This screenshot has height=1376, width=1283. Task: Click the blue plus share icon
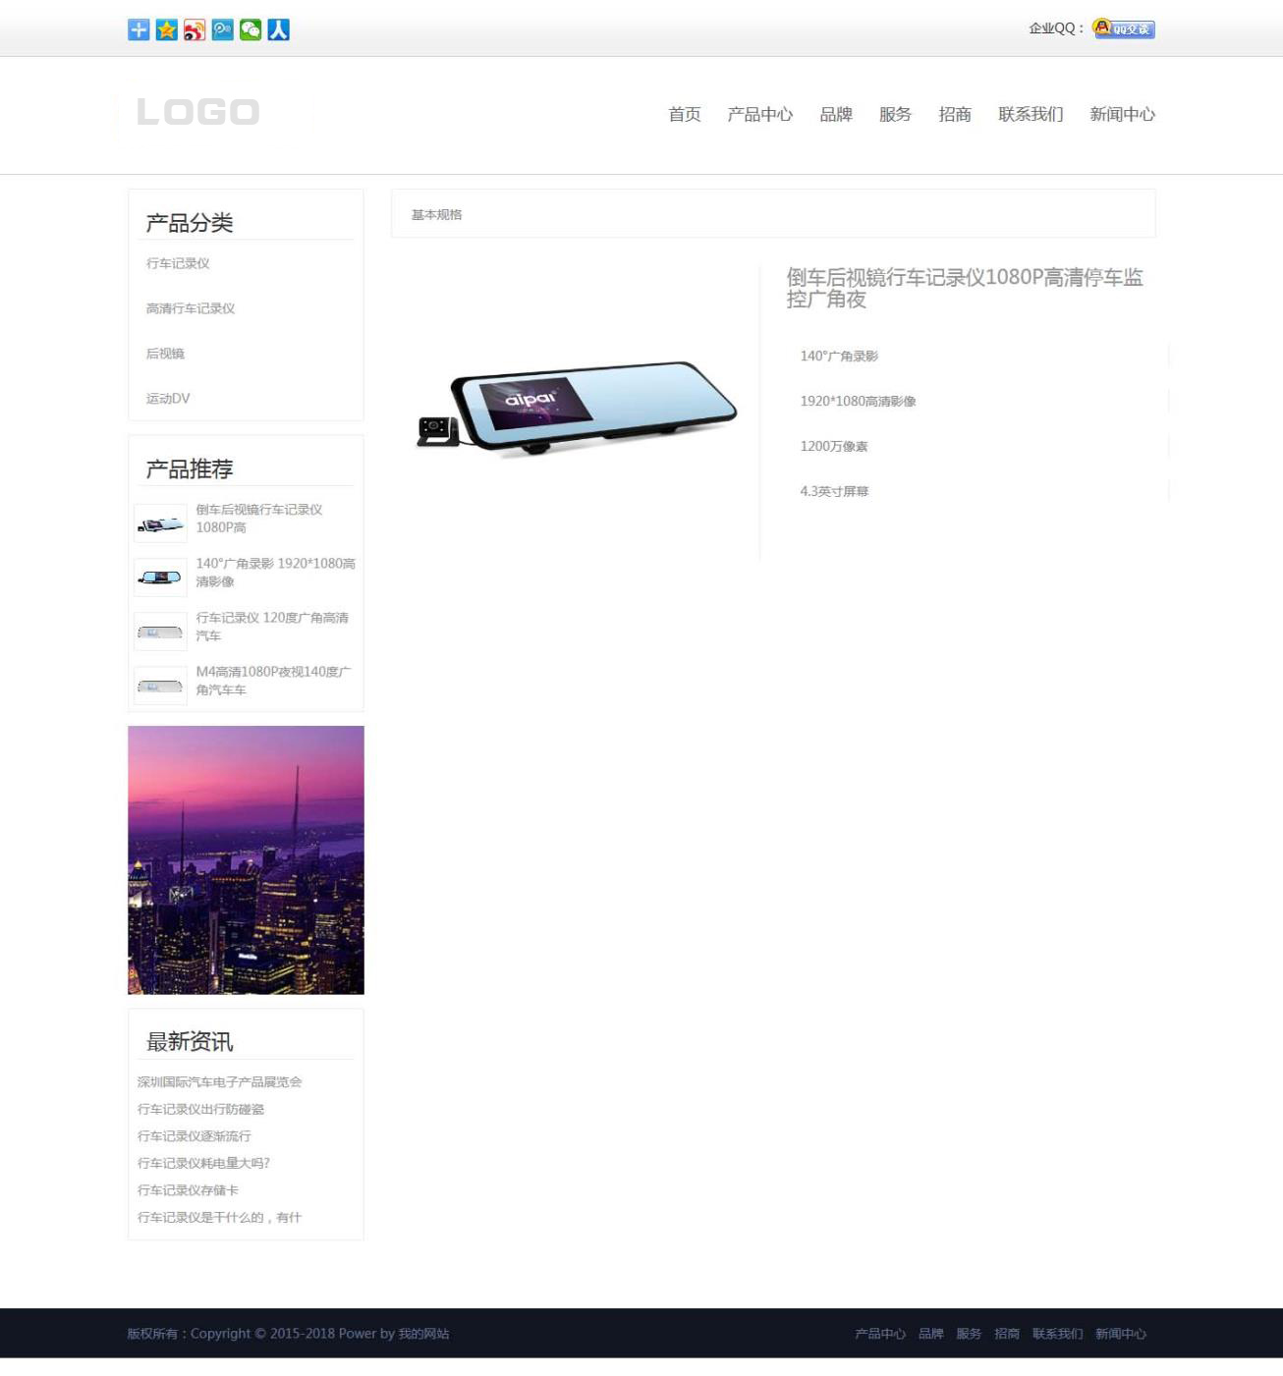point(139,29)
